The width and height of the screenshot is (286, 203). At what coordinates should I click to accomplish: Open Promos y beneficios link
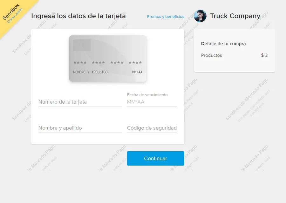tap(166, 16)
